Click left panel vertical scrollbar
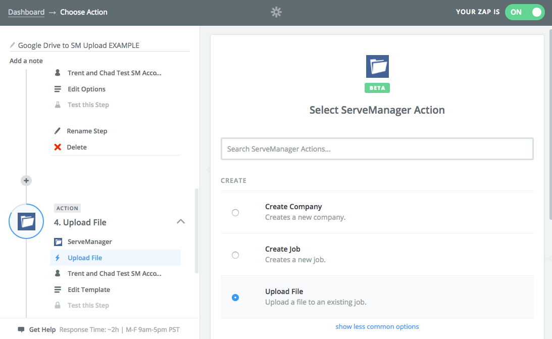 [x=196, y=231]
